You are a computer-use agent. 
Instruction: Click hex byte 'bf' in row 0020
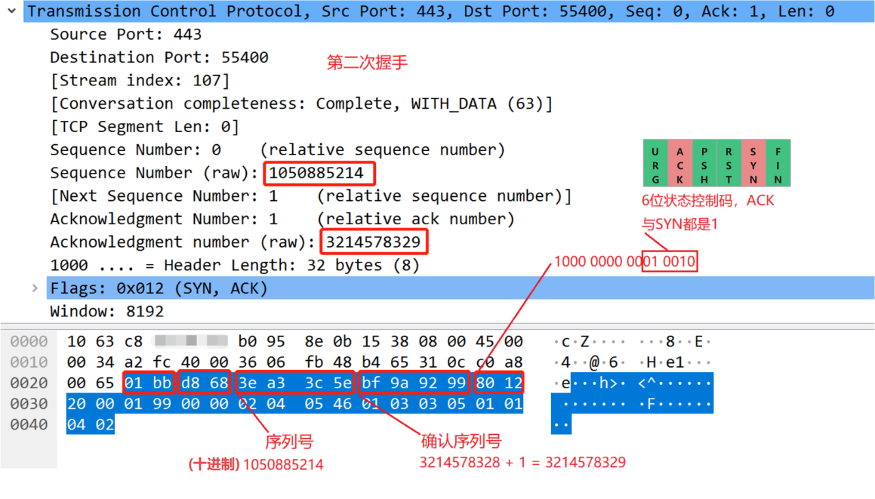pyautogui.click(x=371, y=383)
